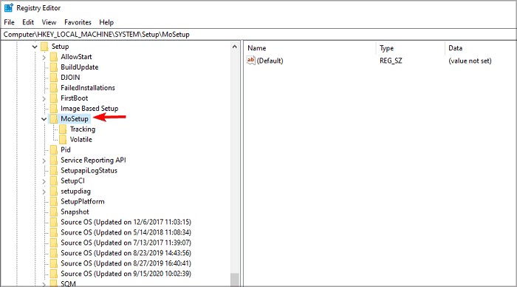Click the Volatile folder icon
517x287 pixels.
point(63,139)
